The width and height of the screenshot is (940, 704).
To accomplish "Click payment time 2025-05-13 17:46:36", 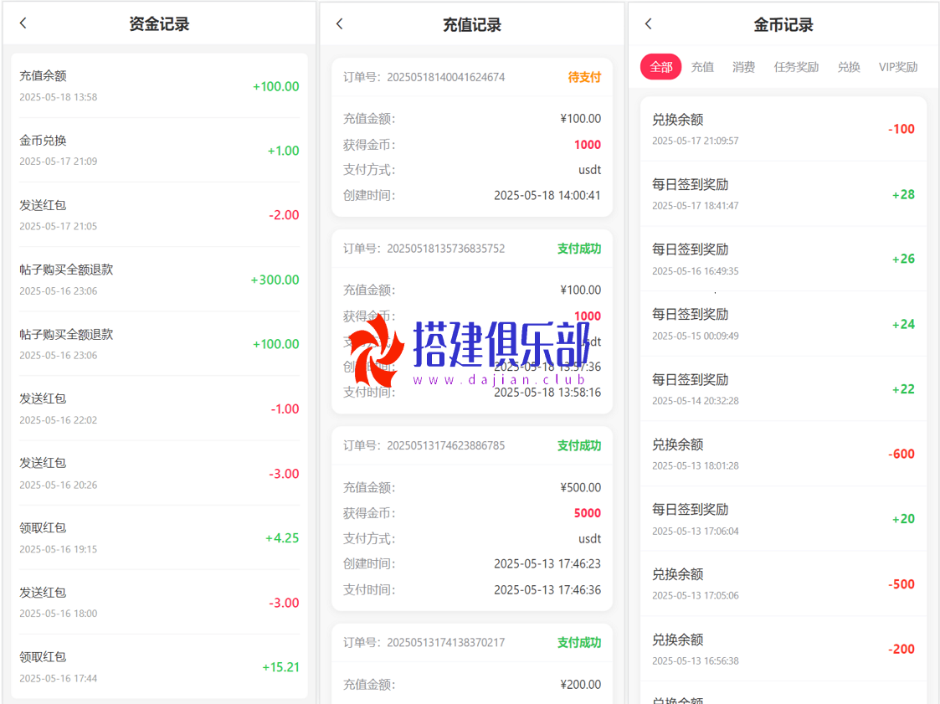I will (x=547, y=589).
